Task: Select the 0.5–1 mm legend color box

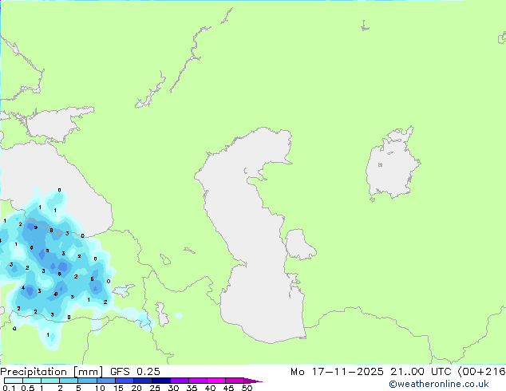Action: tap(32, 381)
